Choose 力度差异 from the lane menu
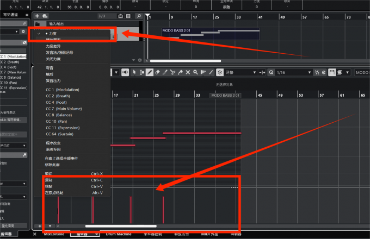 (x=73, y=46)
